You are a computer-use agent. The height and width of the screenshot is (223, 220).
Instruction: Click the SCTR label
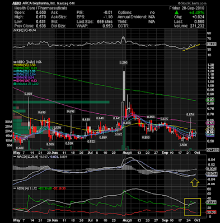[123, 26]
